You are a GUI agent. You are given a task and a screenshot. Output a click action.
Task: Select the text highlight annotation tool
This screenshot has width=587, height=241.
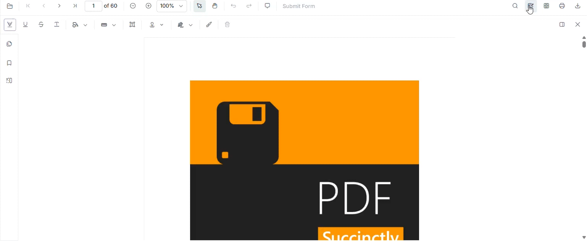[x=10, y=24]
